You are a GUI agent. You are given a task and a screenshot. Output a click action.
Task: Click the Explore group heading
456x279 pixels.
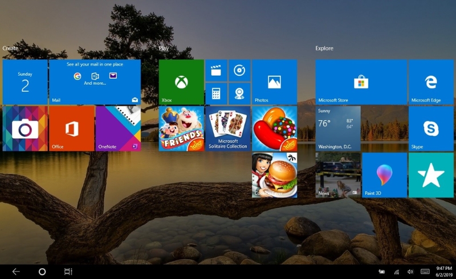[x=324, y=48]
